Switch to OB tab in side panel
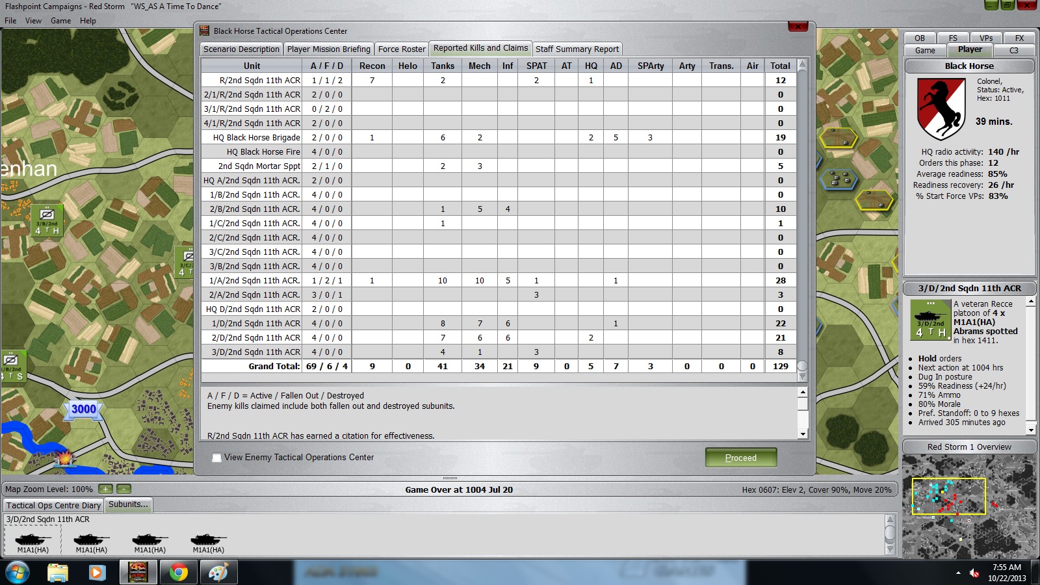 (920, 38)
